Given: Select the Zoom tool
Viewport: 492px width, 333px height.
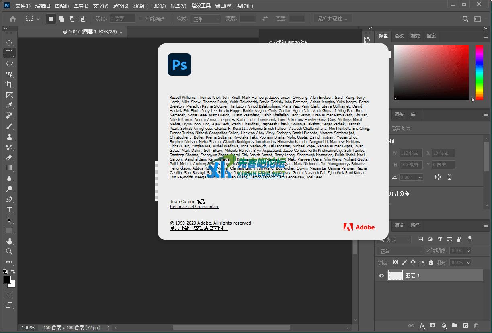Looking at the screenshot, I should click(x=9, y=251).
